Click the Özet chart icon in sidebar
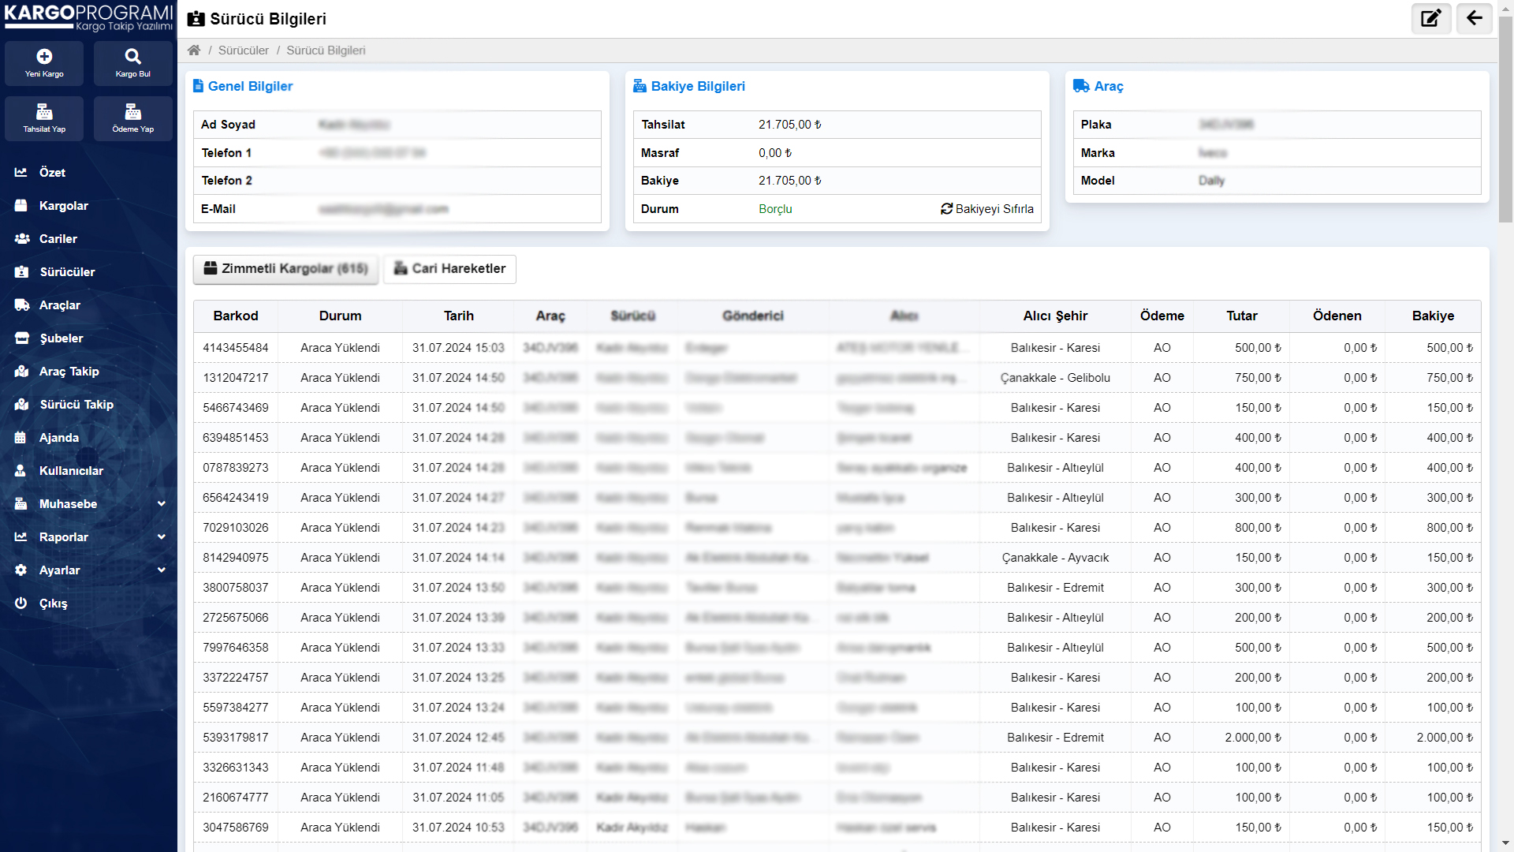Screen dimensions: 1514x852 pos(21,172)
